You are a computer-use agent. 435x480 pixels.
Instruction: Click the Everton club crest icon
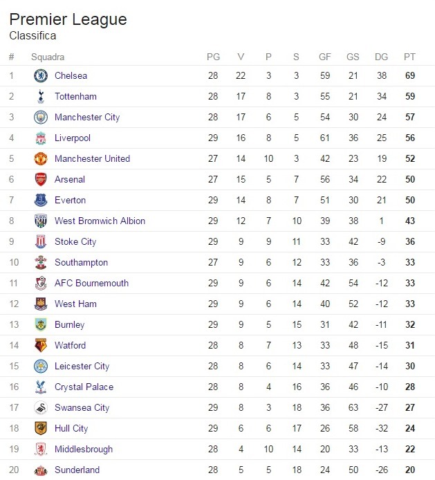[x=40, y=201]
